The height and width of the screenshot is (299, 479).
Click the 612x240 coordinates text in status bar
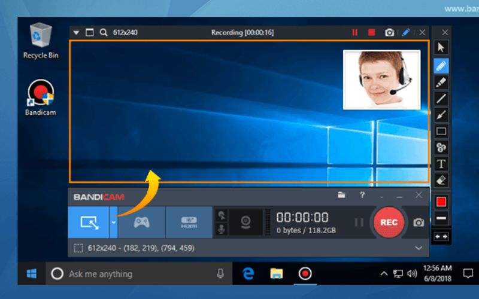point(141,248)
